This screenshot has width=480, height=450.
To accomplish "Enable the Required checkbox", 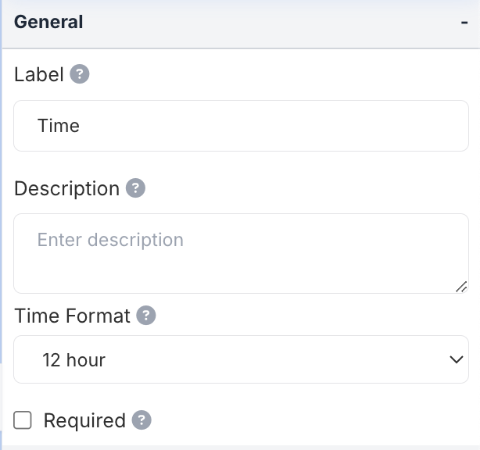I will [x=23, y=420].
